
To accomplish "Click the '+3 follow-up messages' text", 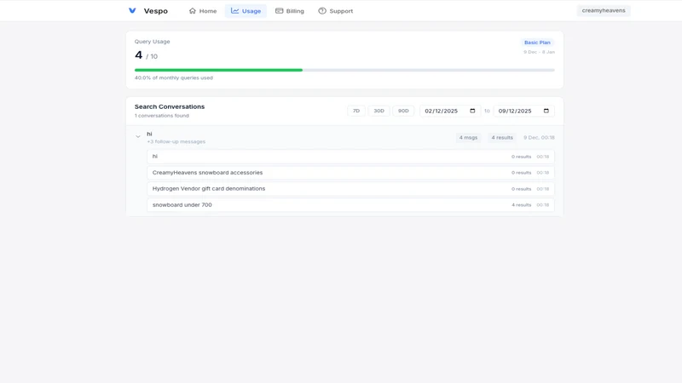I will tap(176, 141).
